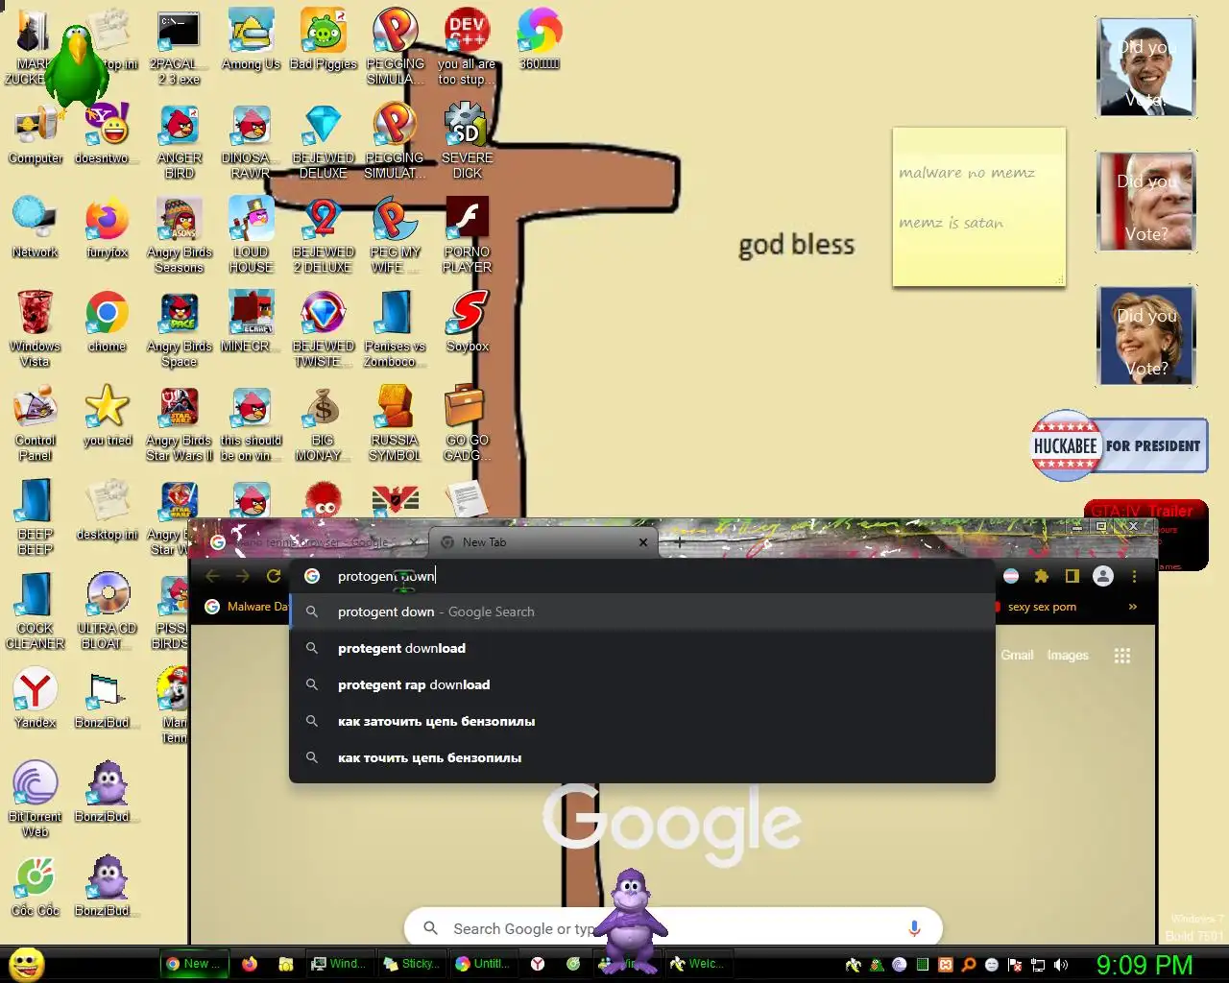Switch to the 'Wind…' taskbar button

pos(338,964)
